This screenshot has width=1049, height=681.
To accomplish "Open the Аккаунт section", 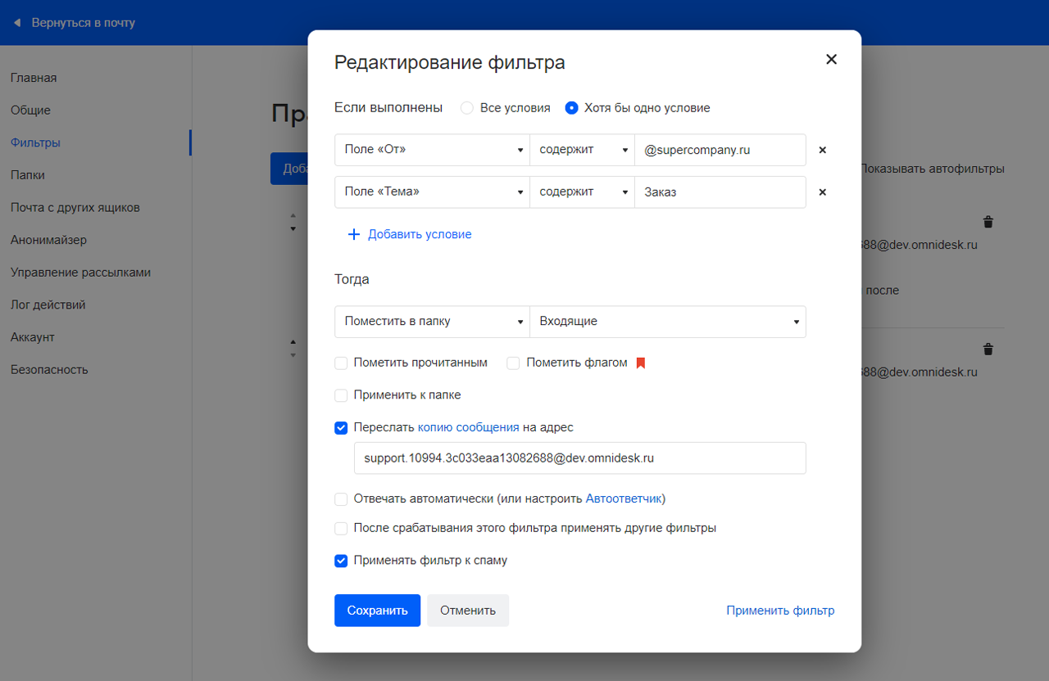I will [x=33, y=337].
